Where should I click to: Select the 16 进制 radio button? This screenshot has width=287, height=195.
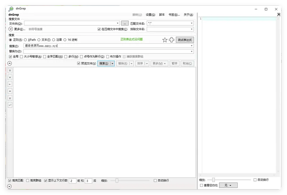(65, 40)
